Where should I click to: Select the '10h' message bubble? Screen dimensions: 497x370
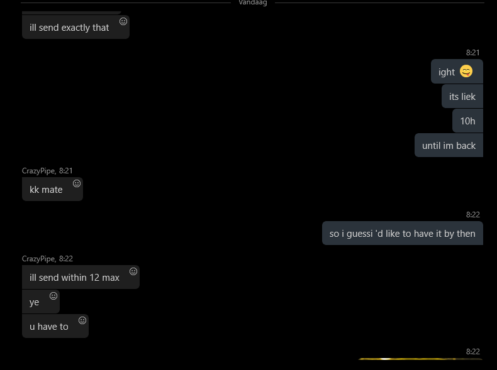[x=467, y=121]
